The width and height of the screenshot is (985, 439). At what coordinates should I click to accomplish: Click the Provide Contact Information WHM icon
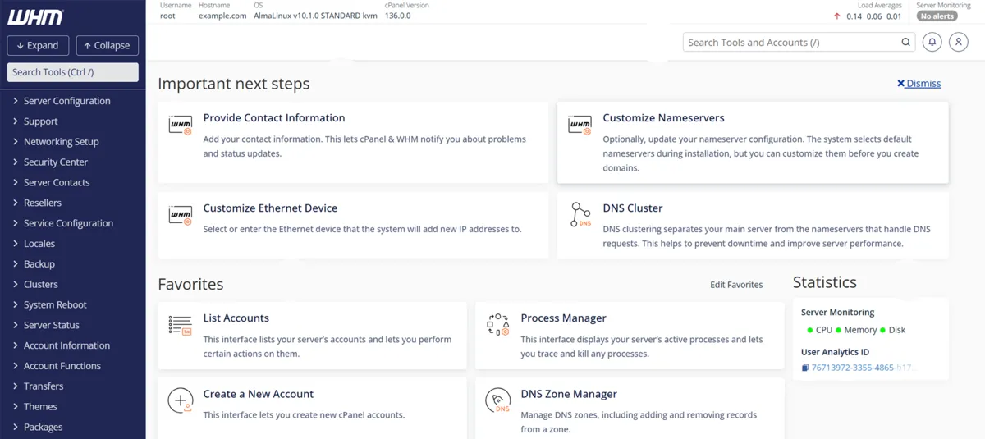click(x=181, y=125)
